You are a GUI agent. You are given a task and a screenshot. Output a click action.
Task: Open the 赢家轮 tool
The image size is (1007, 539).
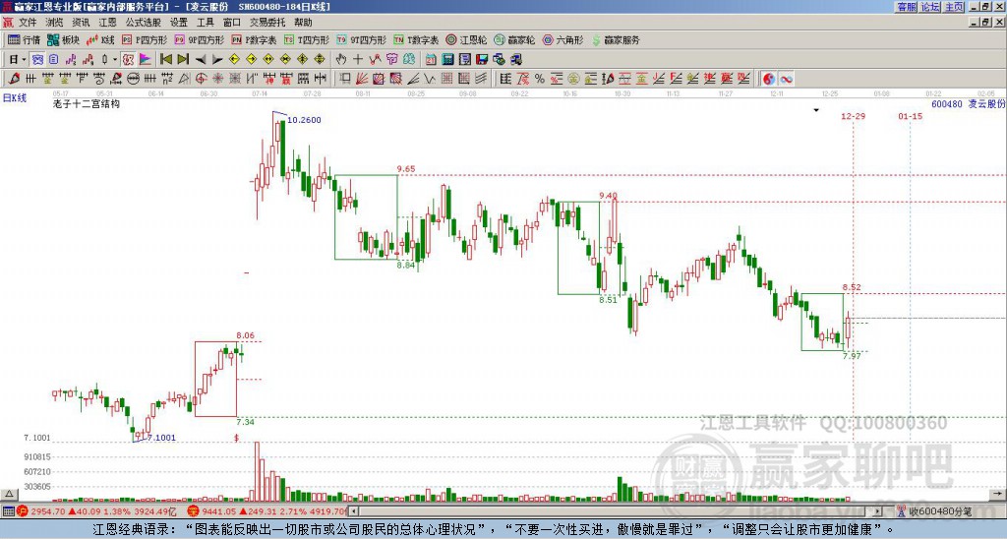(x=514, y=39)
